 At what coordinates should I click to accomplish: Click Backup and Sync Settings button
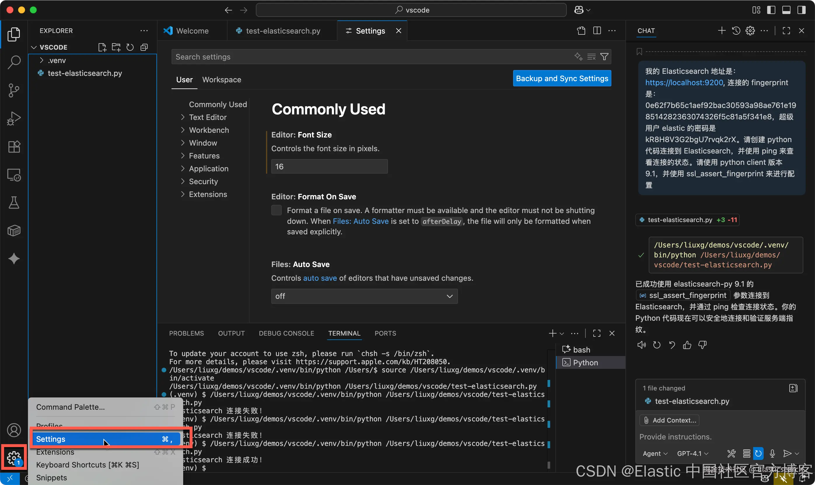pos(562,78)
